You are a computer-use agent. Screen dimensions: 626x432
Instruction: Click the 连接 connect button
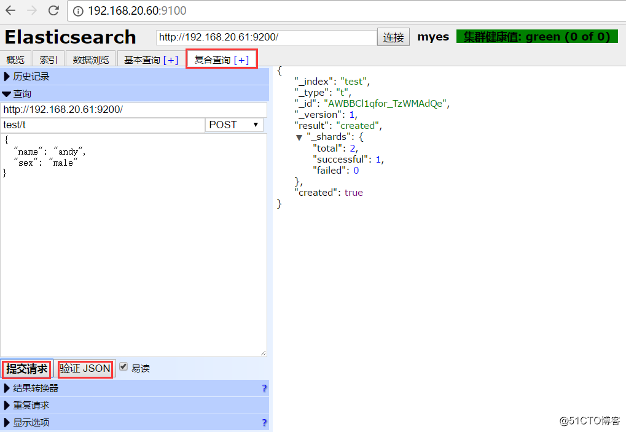[x=393, y=37]
